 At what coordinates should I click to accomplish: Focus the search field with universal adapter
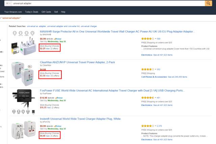click(108, 3)
